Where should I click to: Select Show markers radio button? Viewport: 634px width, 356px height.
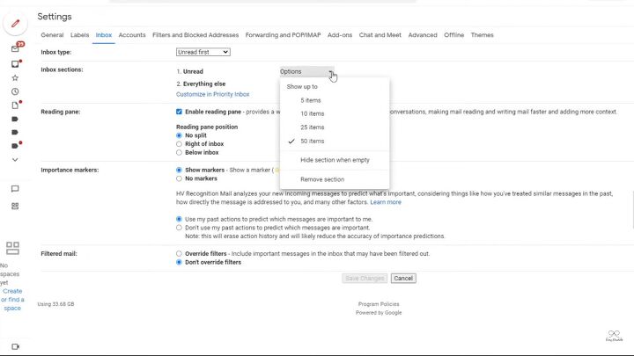179,171
